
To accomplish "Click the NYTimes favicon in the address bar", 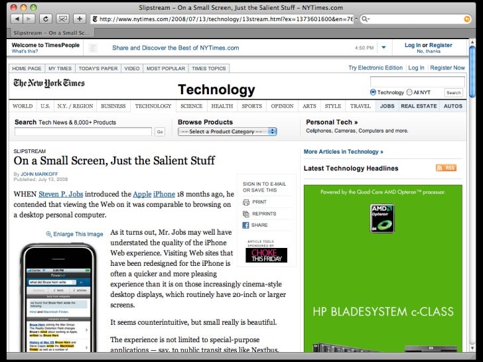I will coord(95,19).
